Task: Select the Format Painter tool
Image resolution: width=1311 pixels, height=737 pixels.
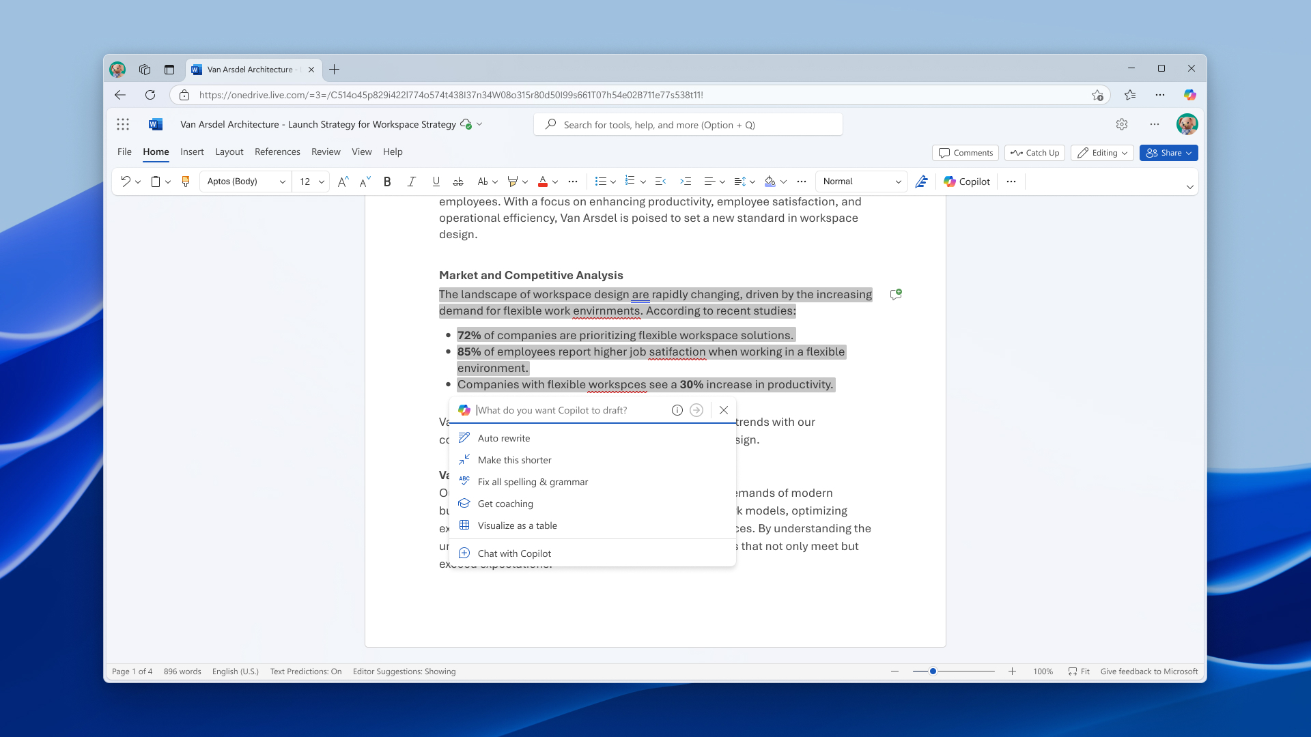Action: (x=186, y=182)
